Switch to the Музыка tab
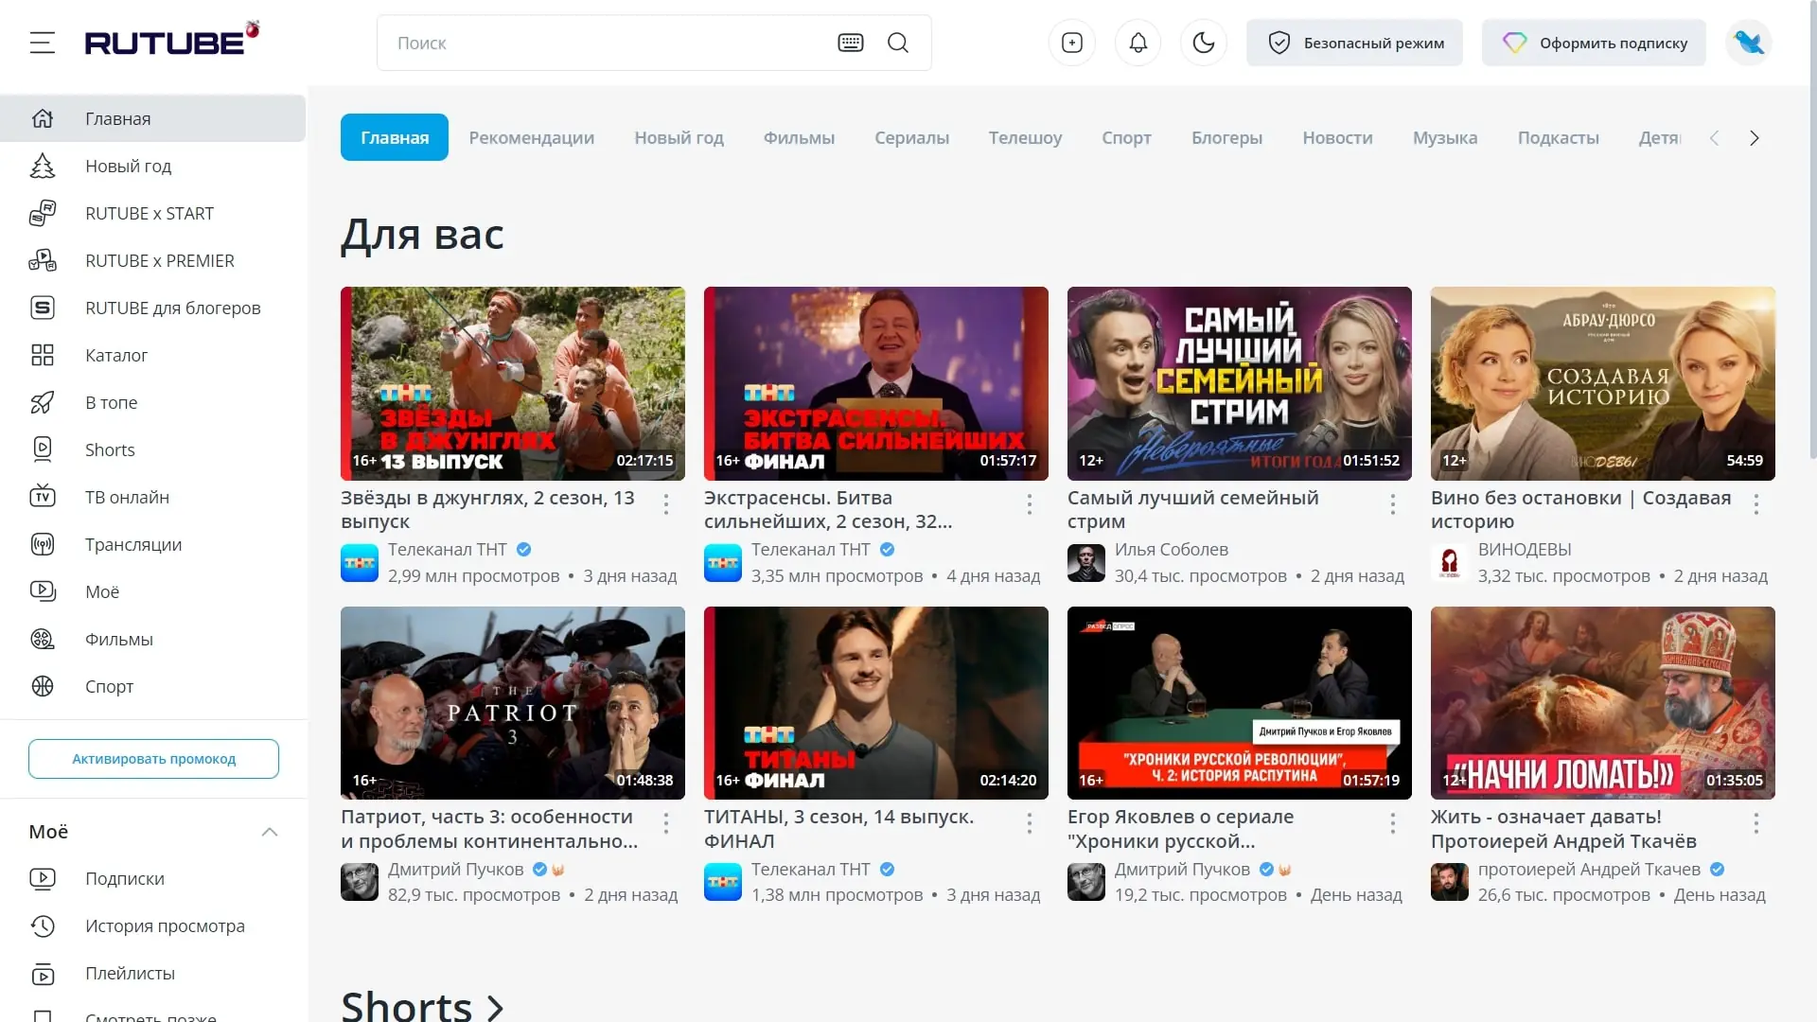This screenshot has height=1022, width=1817. 1444,138
